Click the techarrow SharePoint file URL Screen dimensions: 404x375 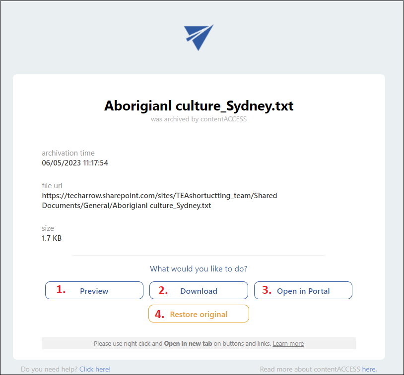tap(159, 200)
